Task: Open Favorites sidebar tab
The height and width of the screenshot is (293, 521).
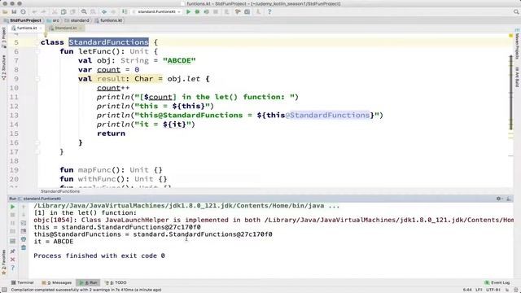Action: tap(3, 262)
